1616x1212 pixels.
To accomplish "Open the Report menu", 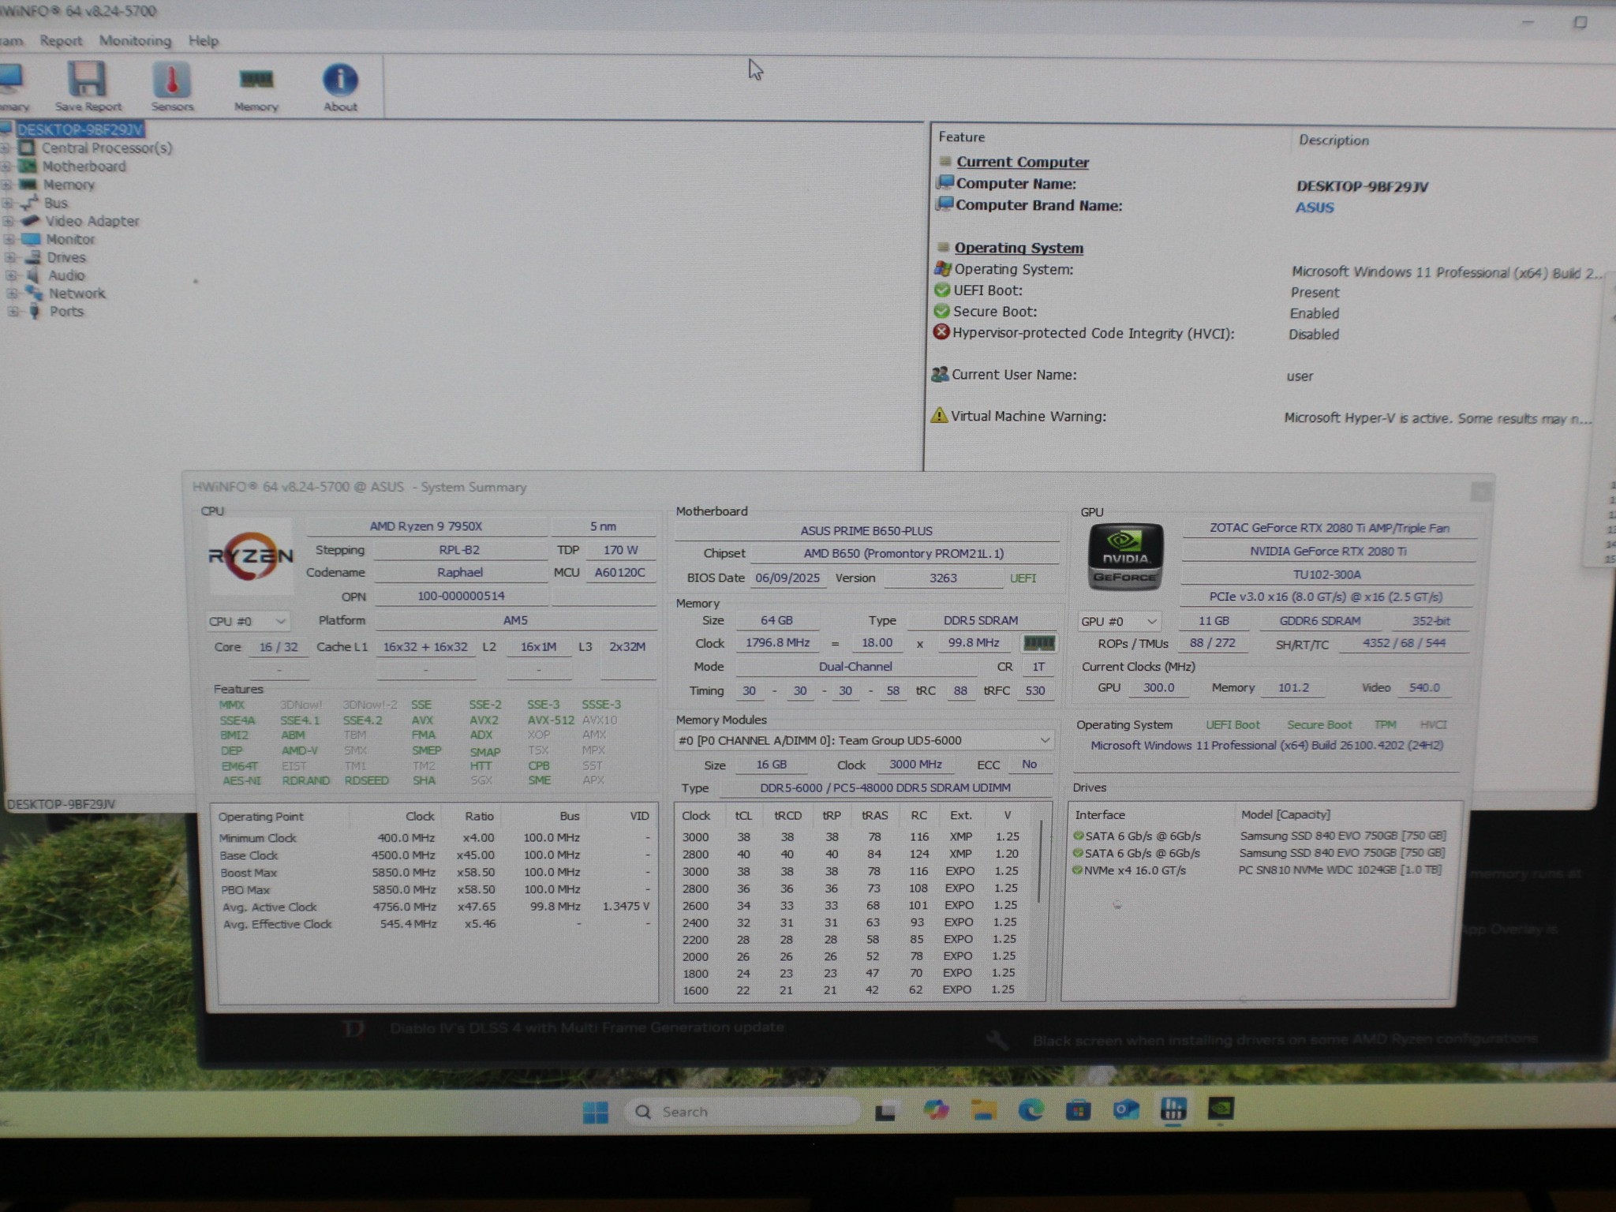I will pos(61,41).
